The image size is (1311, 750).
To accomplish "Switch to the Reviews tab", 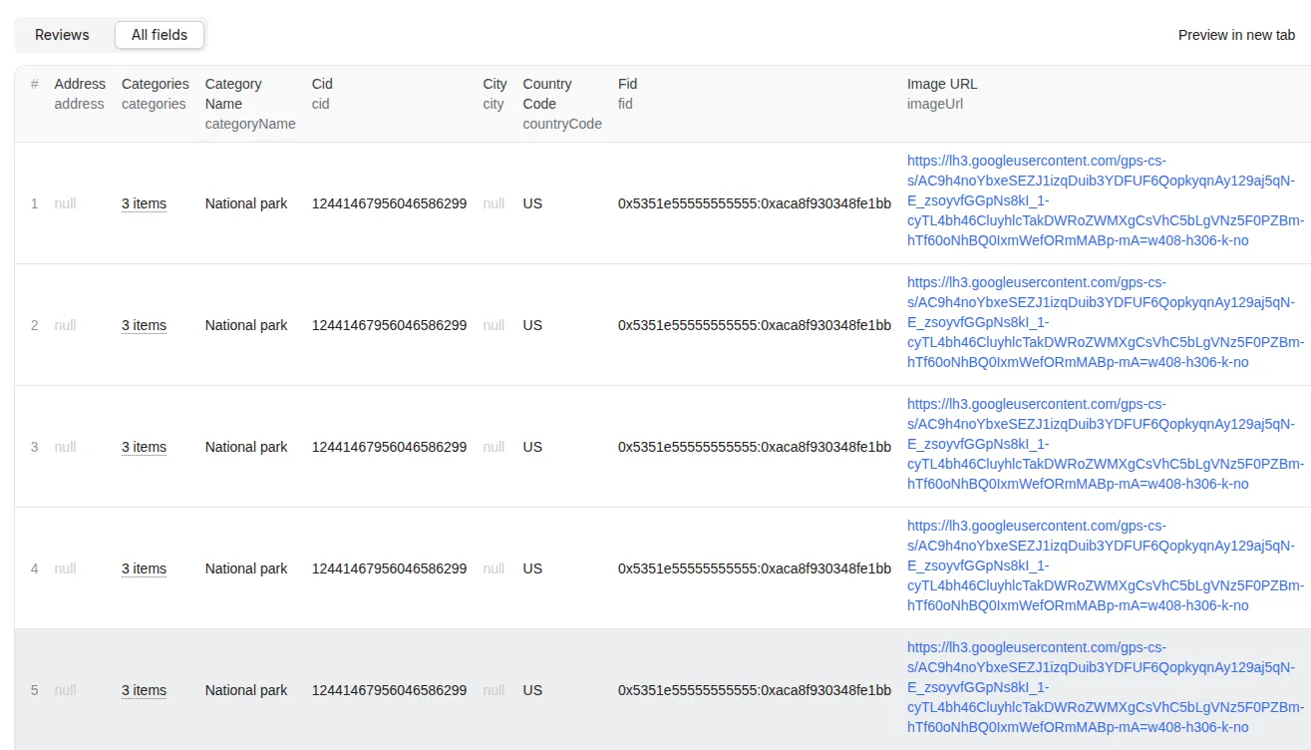I will click(x=62, y=35).
